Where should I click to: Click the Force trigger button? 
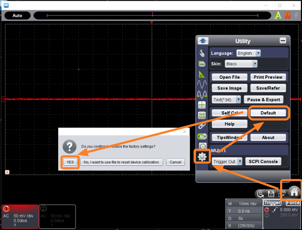pyautogui.click(x=293, y=203)
